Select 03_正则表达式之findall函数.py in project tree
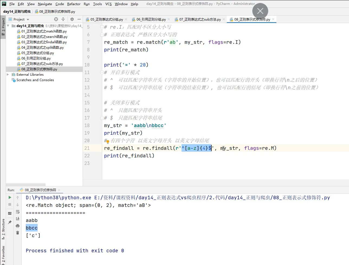Viewport: 349px width, 265px height. [x=44, y=42]
